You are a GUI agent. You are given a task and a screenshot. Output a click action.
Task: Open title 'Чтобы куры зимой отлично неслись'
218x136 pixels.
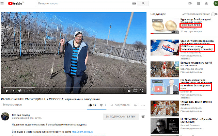coord(196,103)
